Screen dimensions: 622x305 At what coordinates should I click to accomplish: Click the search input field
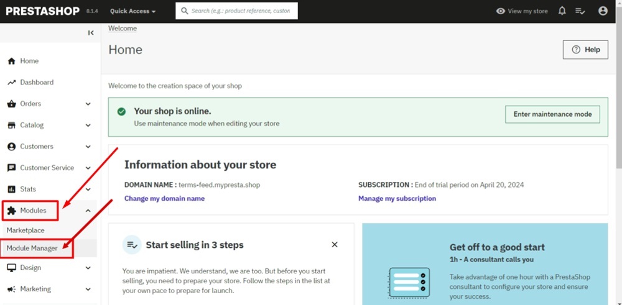(237, 11)
